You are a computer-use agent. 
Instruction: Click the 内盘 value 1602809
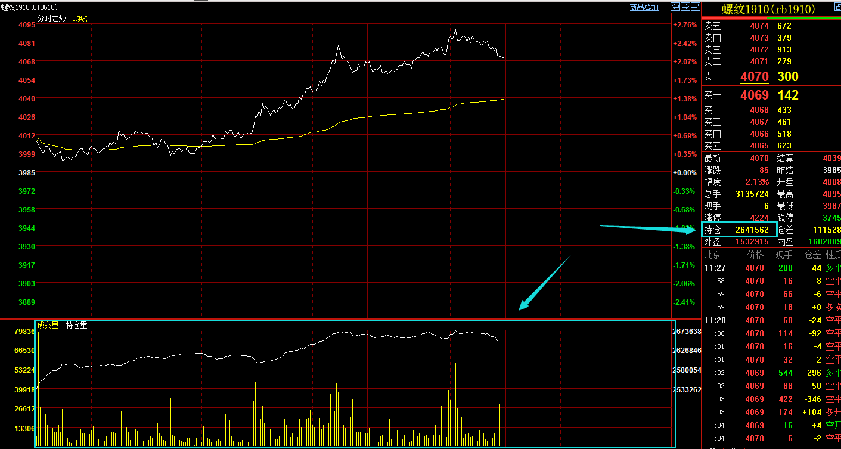824,241
